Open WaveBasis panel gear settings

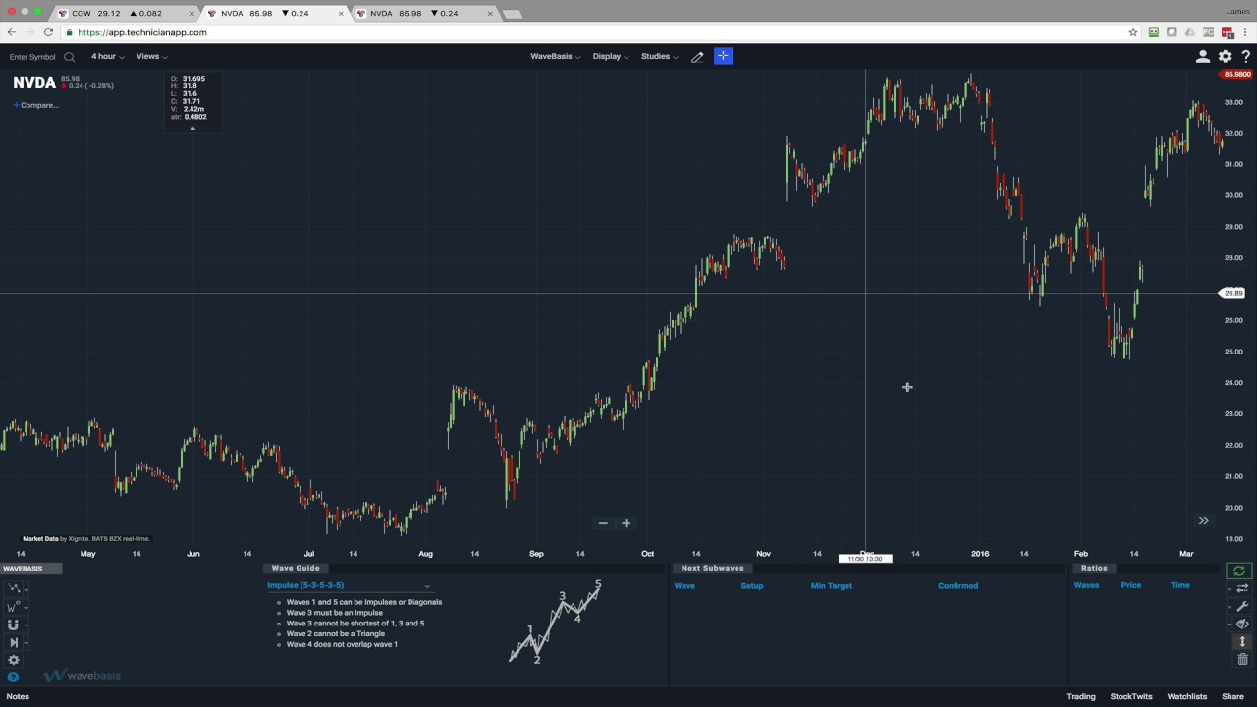[x=14, y=660]
